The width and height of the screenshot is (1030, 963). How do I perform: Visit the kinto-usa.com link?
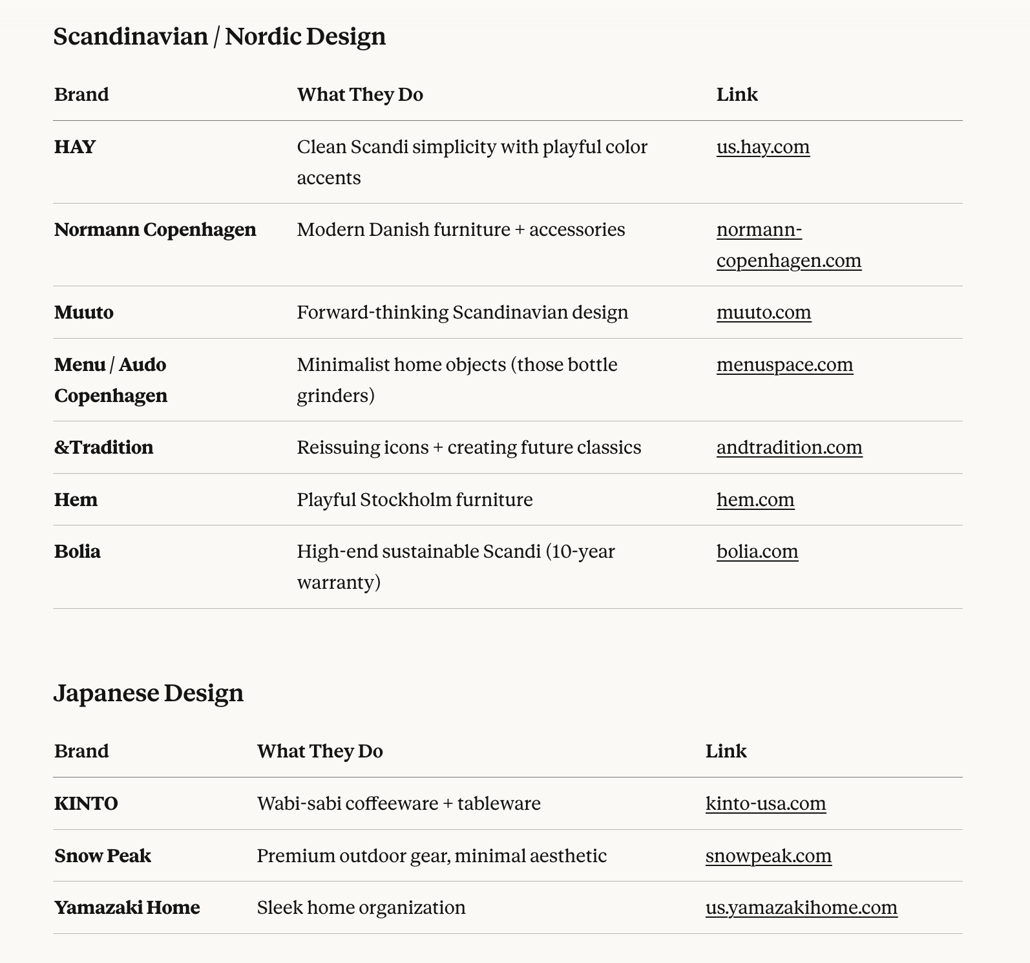tap(765, 804)
